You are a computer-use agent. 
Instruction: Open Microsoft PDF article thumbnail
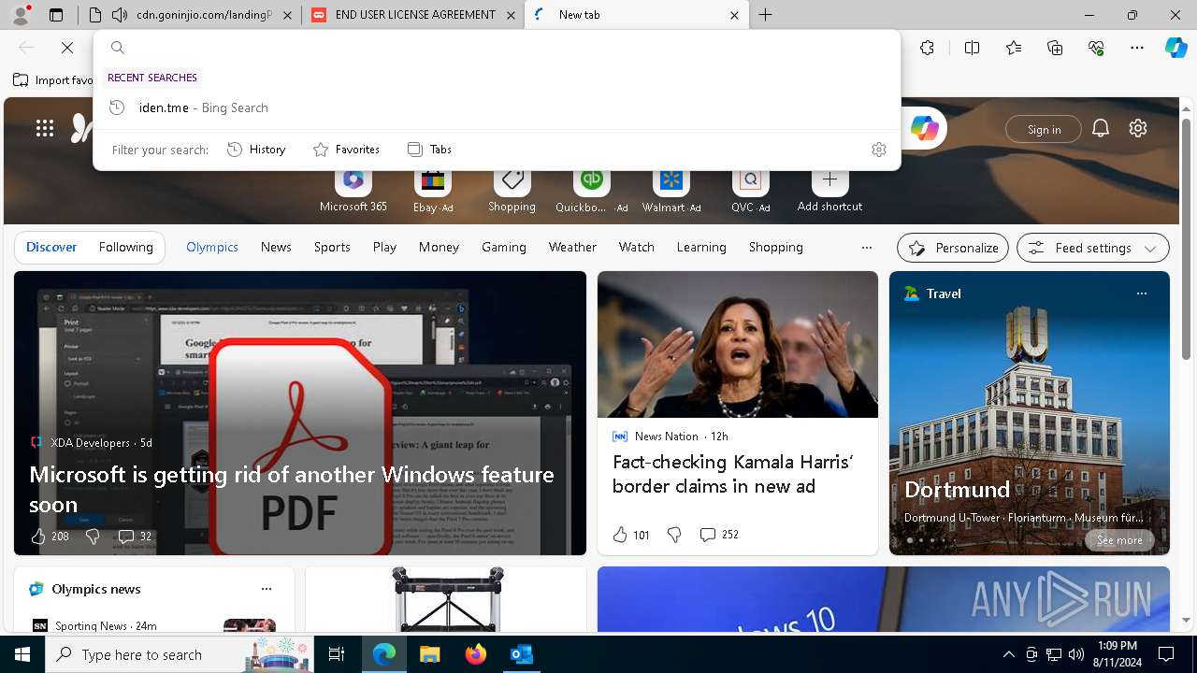[300, 413]
